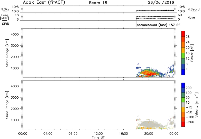Viewport: 201px width, 139px height.
Task: Click the 'Adak East (fitACF)' title text
Action: 44,3
